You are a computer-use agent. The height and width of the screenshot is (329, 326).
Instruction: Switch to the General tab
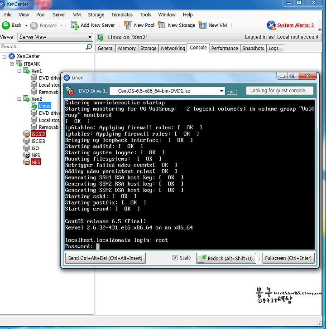[x=105, y=48]
